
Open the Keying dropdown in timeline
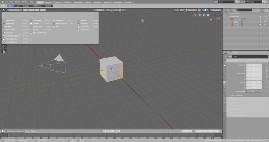coord(20,131)
